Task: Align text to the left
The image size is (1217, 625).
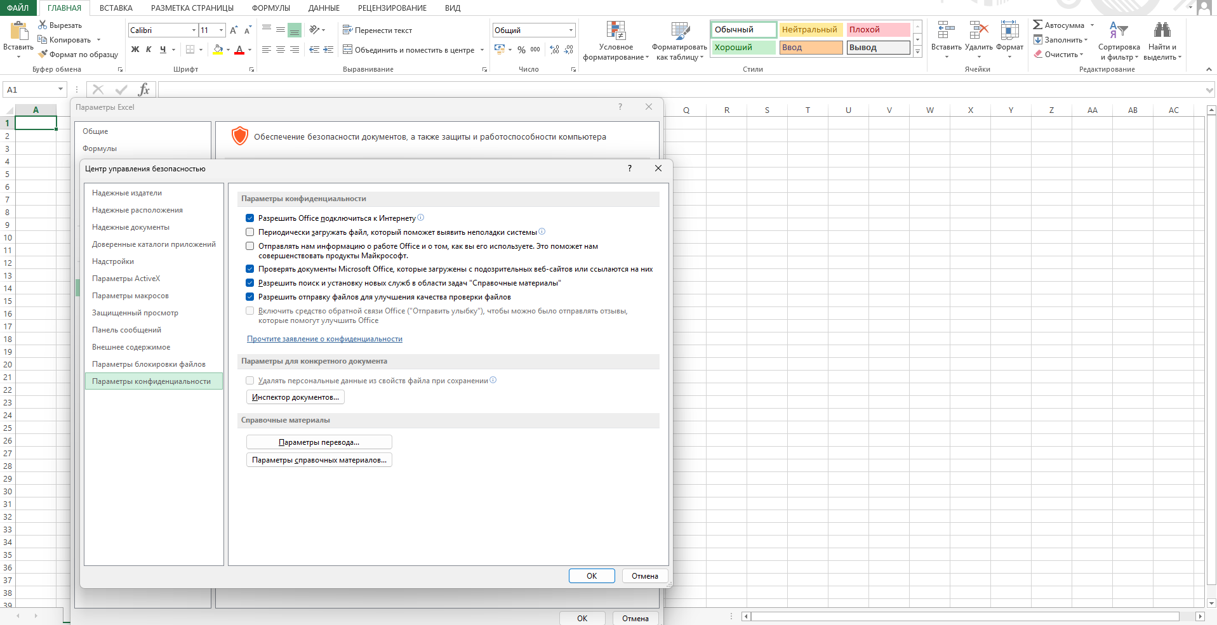Action: click(267, 49)
